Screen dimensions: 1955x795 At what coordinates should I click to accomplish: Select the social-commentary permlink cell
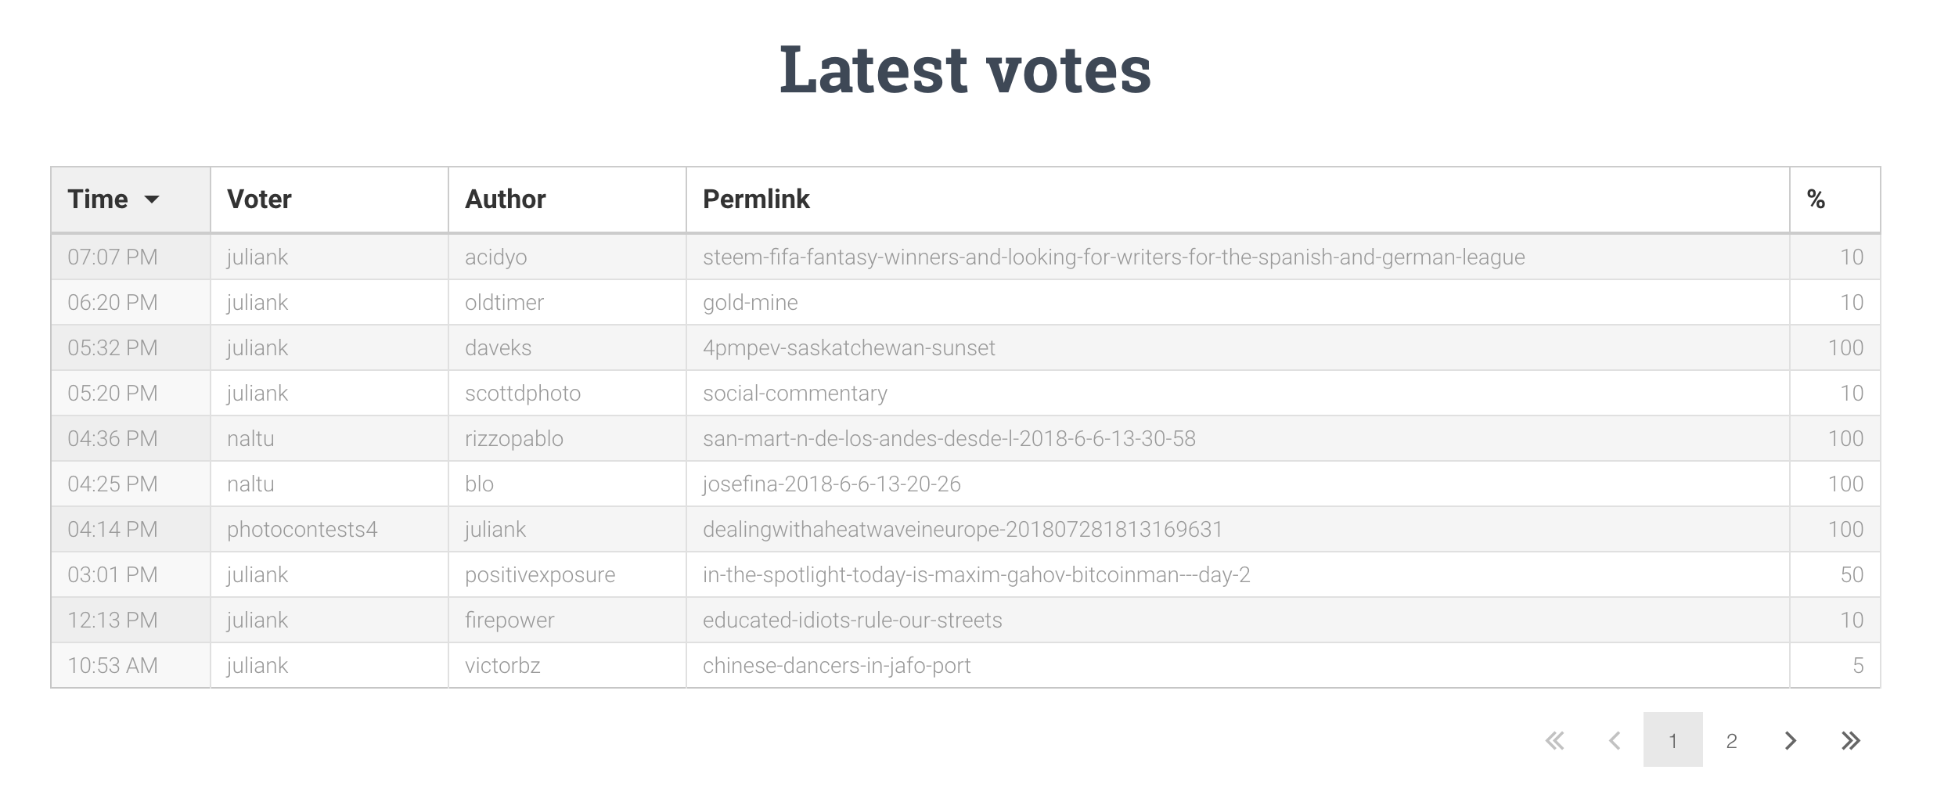(x=1238, y=393)
